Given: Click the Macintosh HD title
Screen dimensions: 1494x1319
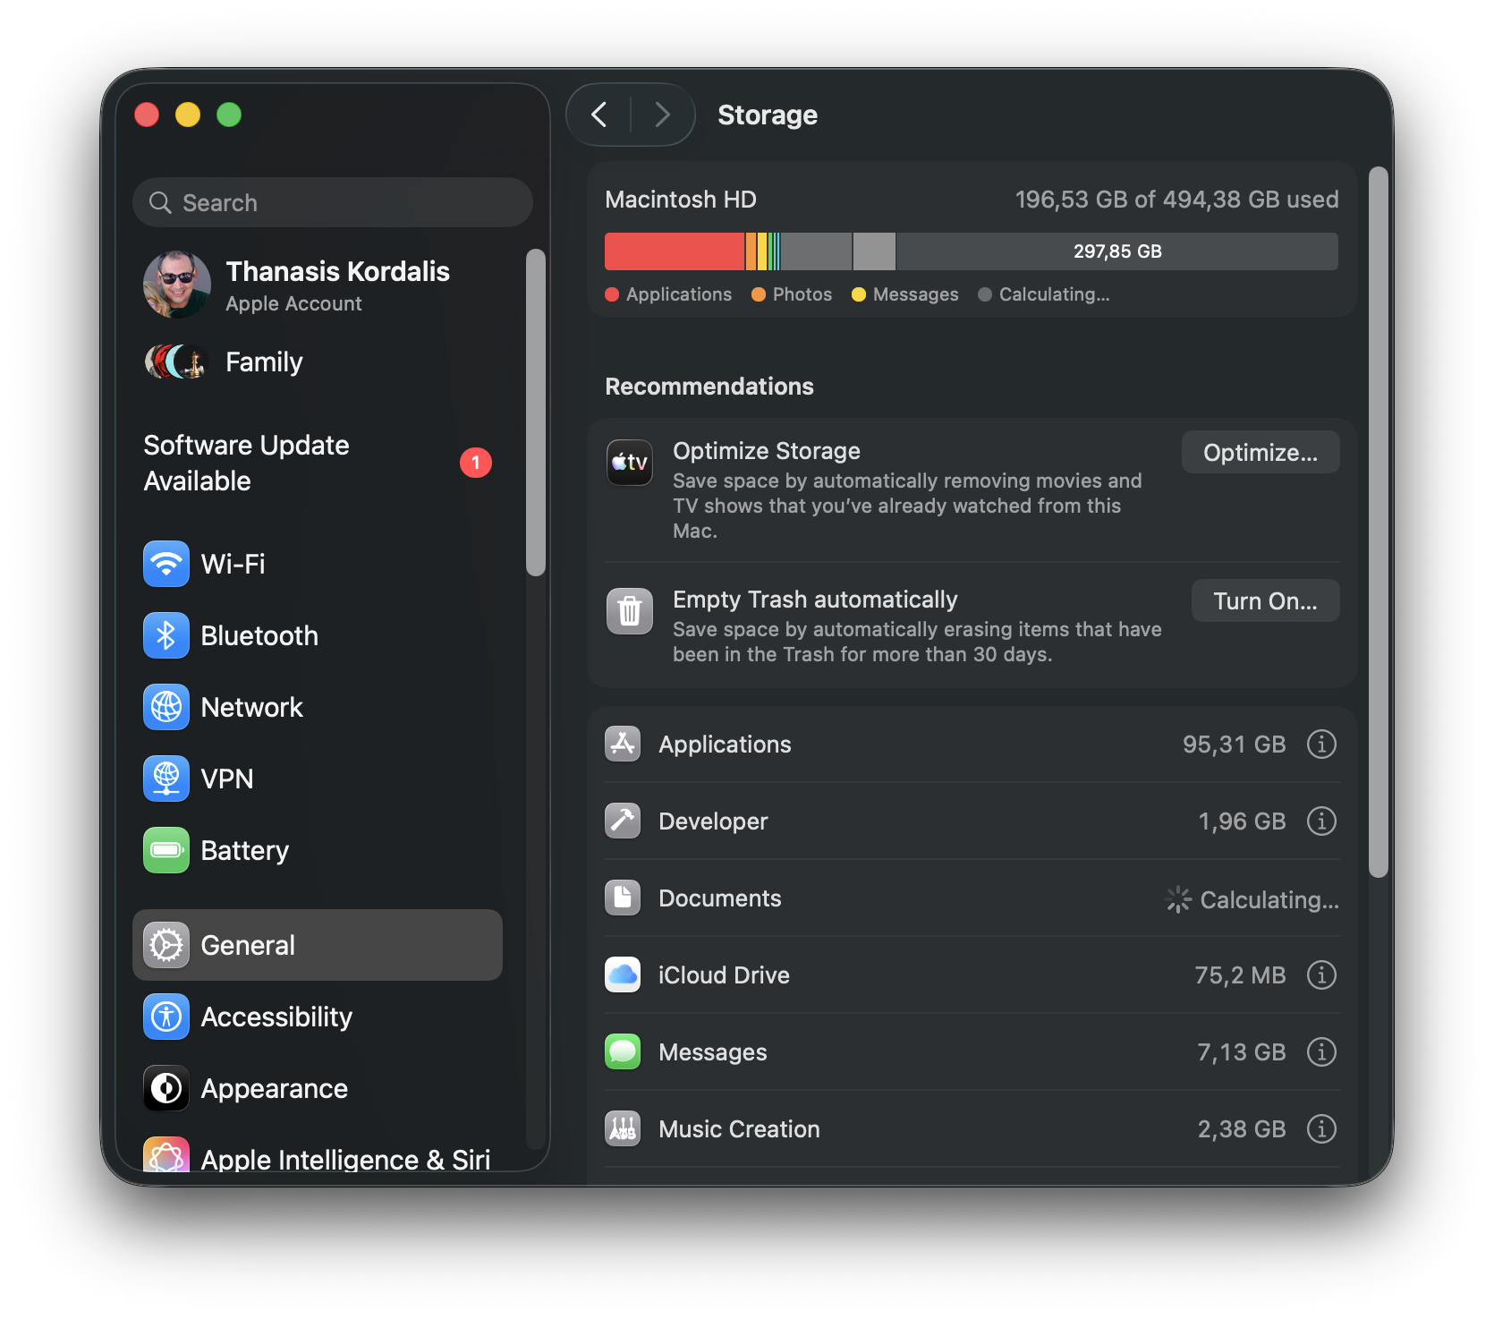Looking at the screenshot, I should coord(681,200).
